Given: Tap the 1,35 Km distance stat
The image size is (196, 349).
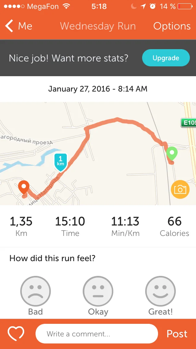Looking at the screenshot, I should click(x=21, y=226).
